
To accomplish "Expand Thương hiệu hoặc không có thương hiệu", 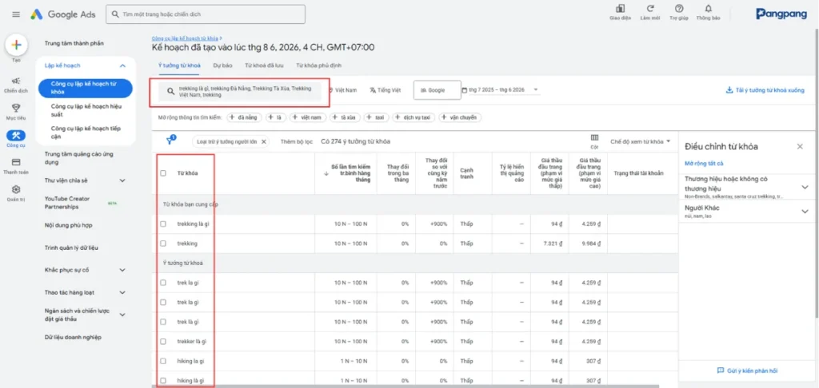I will [805, 188].
